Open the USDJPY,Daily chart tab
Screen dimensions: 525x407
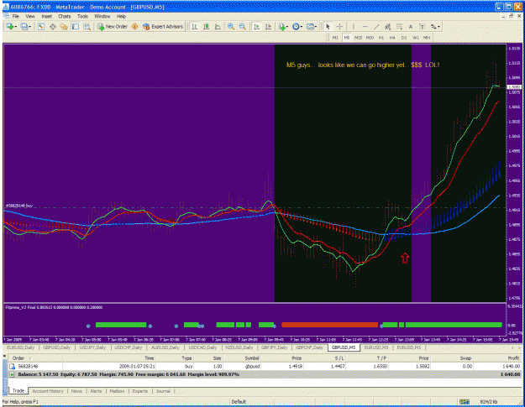tap(92, 347)
